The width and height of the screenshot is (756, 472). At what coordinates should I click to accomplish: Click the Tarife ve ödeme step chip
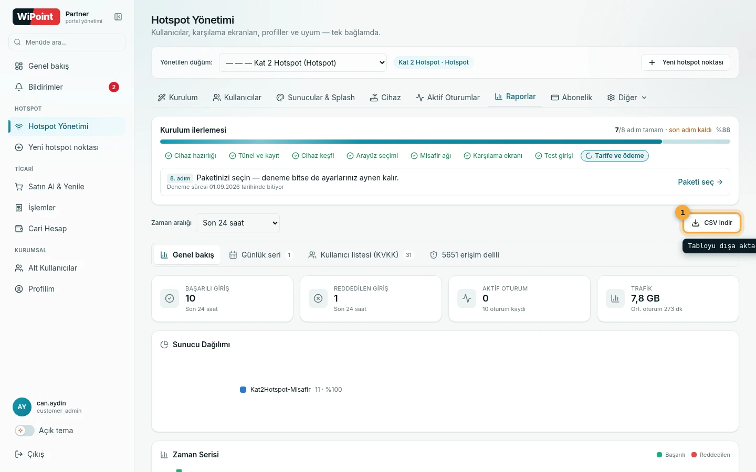click(x=615, y=156)
